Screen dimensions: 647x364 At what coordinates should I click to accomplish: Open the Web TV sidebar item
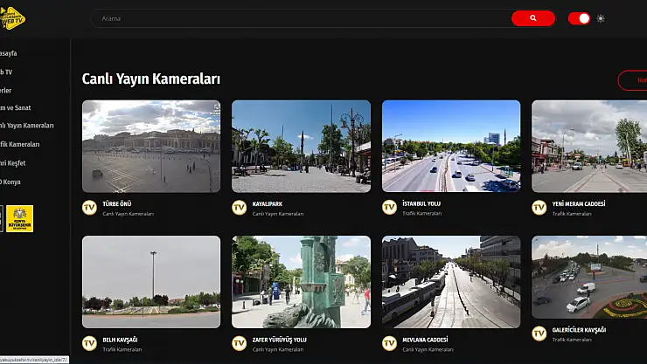6,72
